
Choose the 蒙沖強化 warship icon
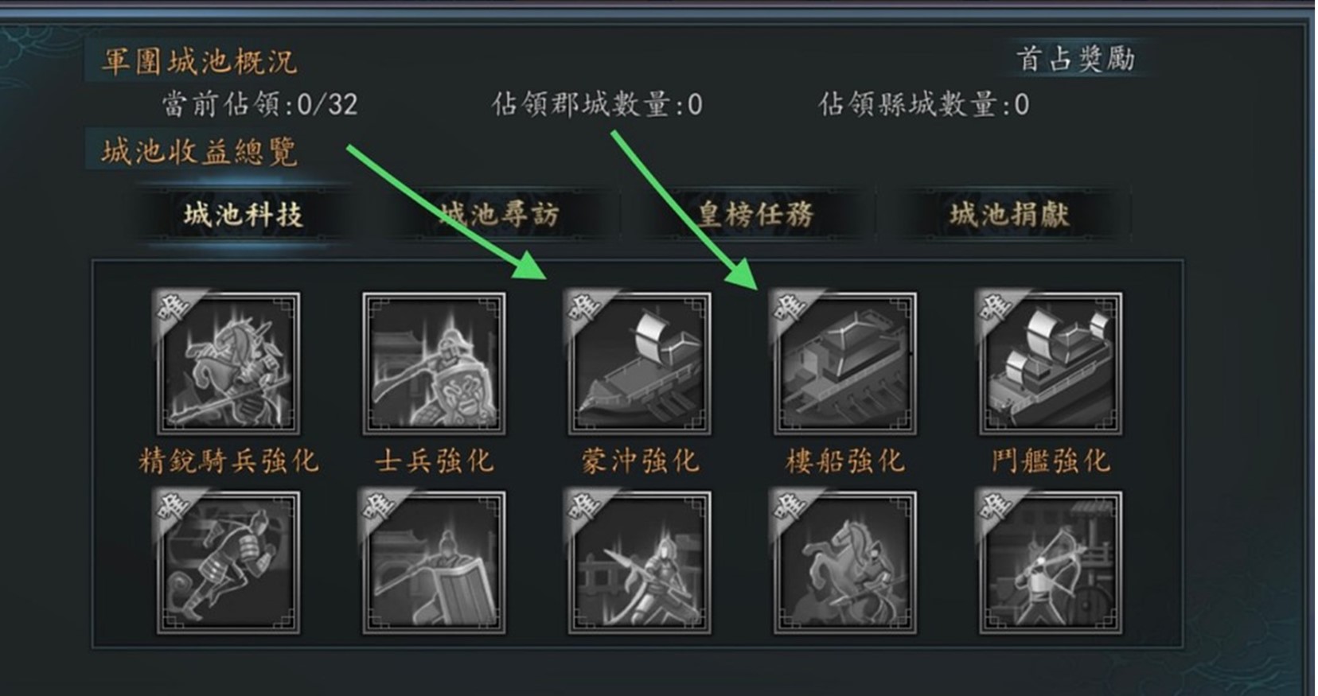pyautogui.click(x=639, y=363)
